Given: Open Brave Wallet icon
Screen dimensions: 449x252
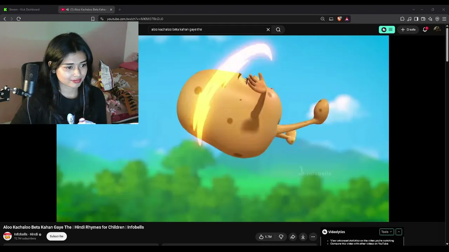Looking at the screenshot, I should tap(423, 19).
